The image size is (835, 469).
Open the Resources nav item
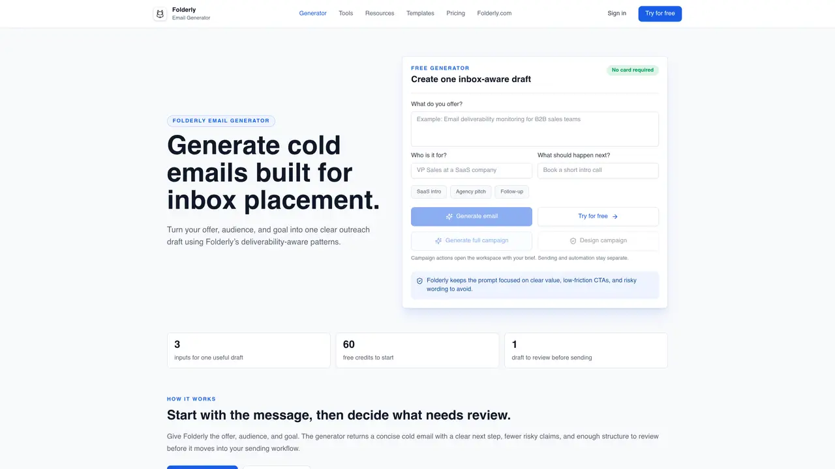pos(380,13)
